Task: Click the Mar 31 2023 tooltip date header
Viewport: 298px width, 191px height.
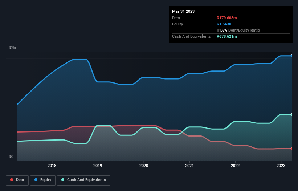Action: click(183, 11)
